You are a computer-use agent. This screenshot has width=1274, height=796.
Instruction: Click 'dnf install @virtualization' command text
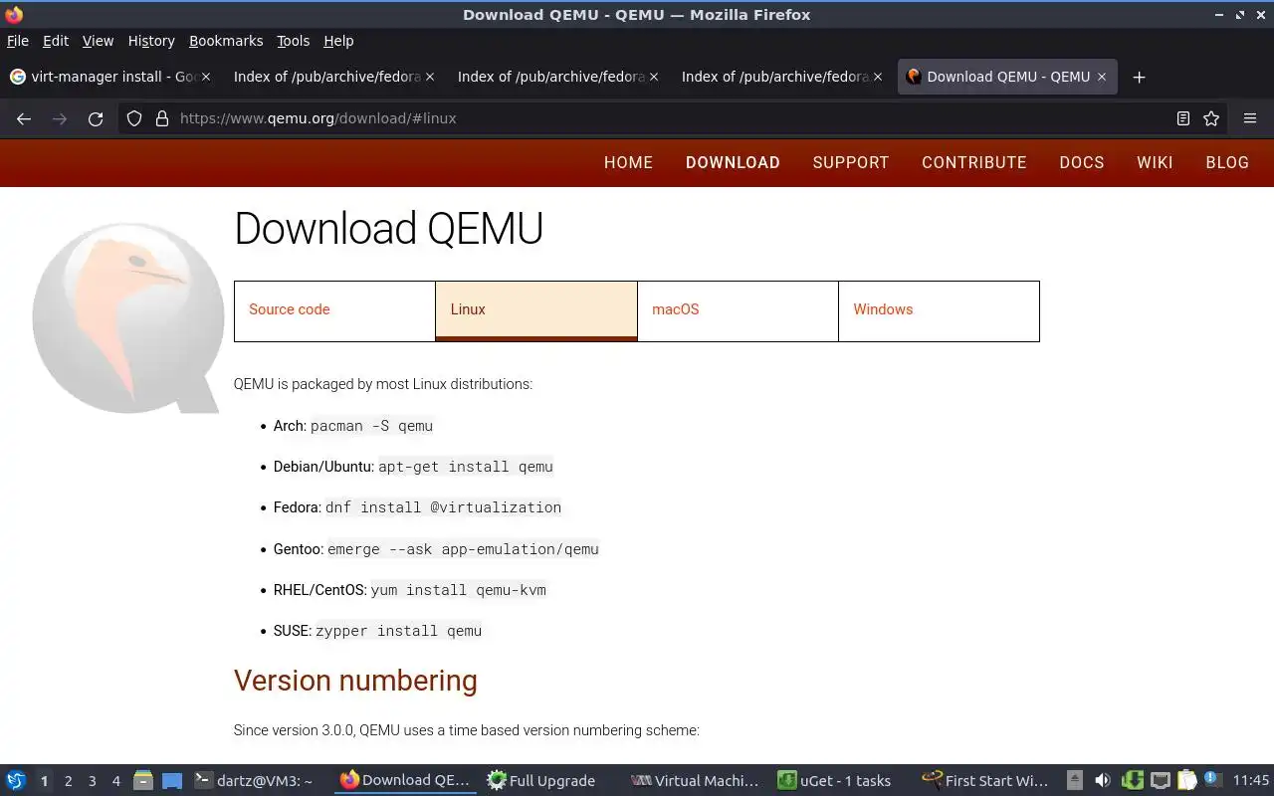[443, 507]
